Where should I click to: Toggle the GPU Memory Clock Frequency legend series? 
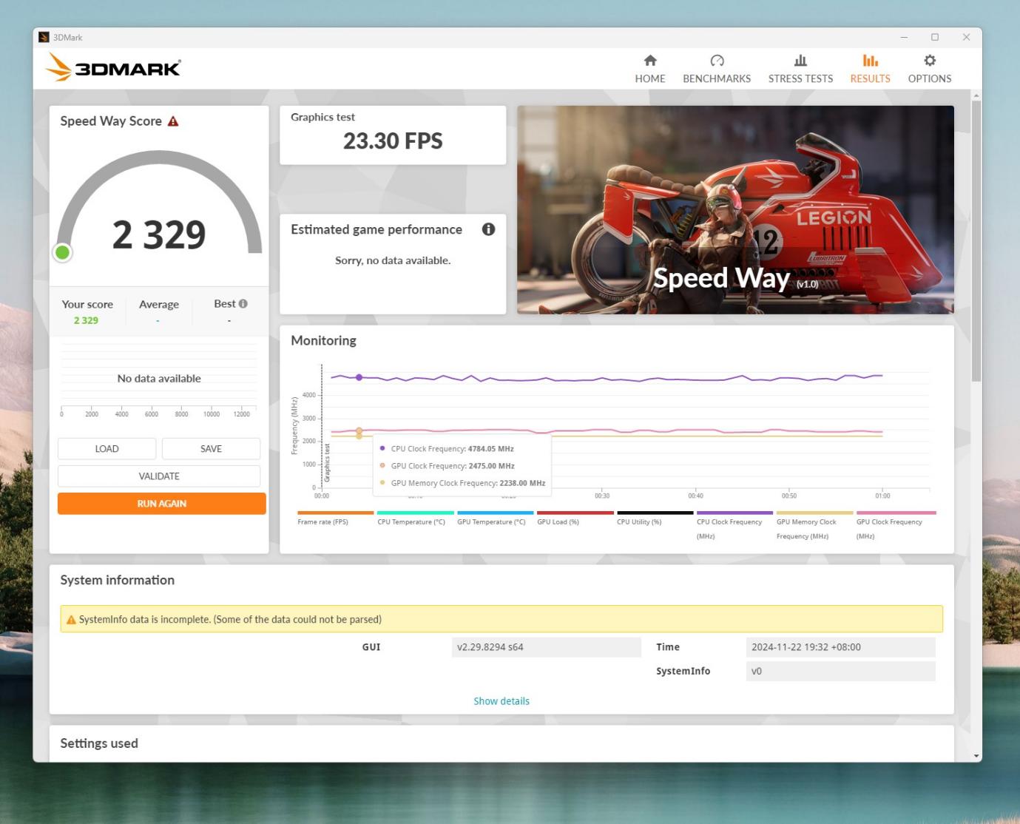(x=814, y=524)
